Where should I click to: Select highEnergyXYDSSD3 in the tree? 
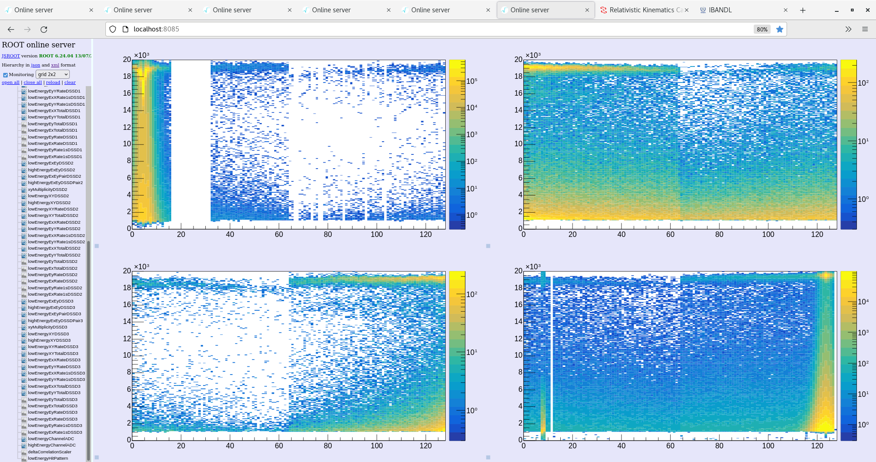pyautogui.click(x=49, y=340)
